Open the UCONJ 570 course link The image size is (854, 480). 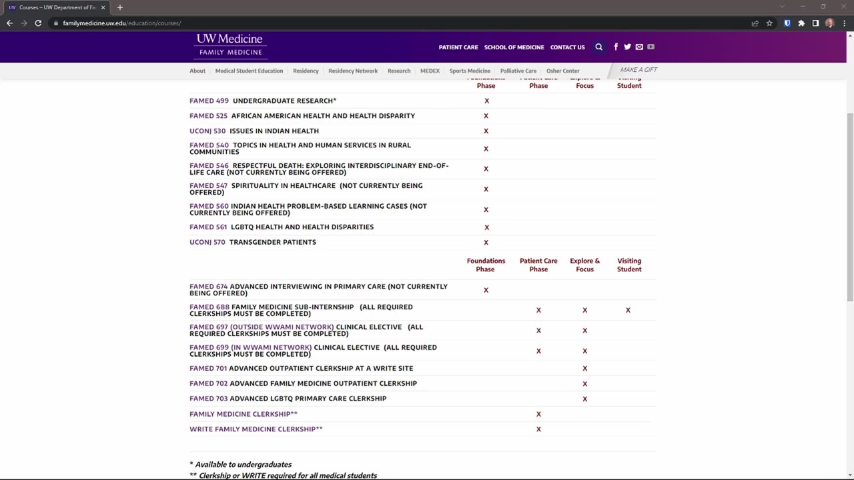(207, 243)
